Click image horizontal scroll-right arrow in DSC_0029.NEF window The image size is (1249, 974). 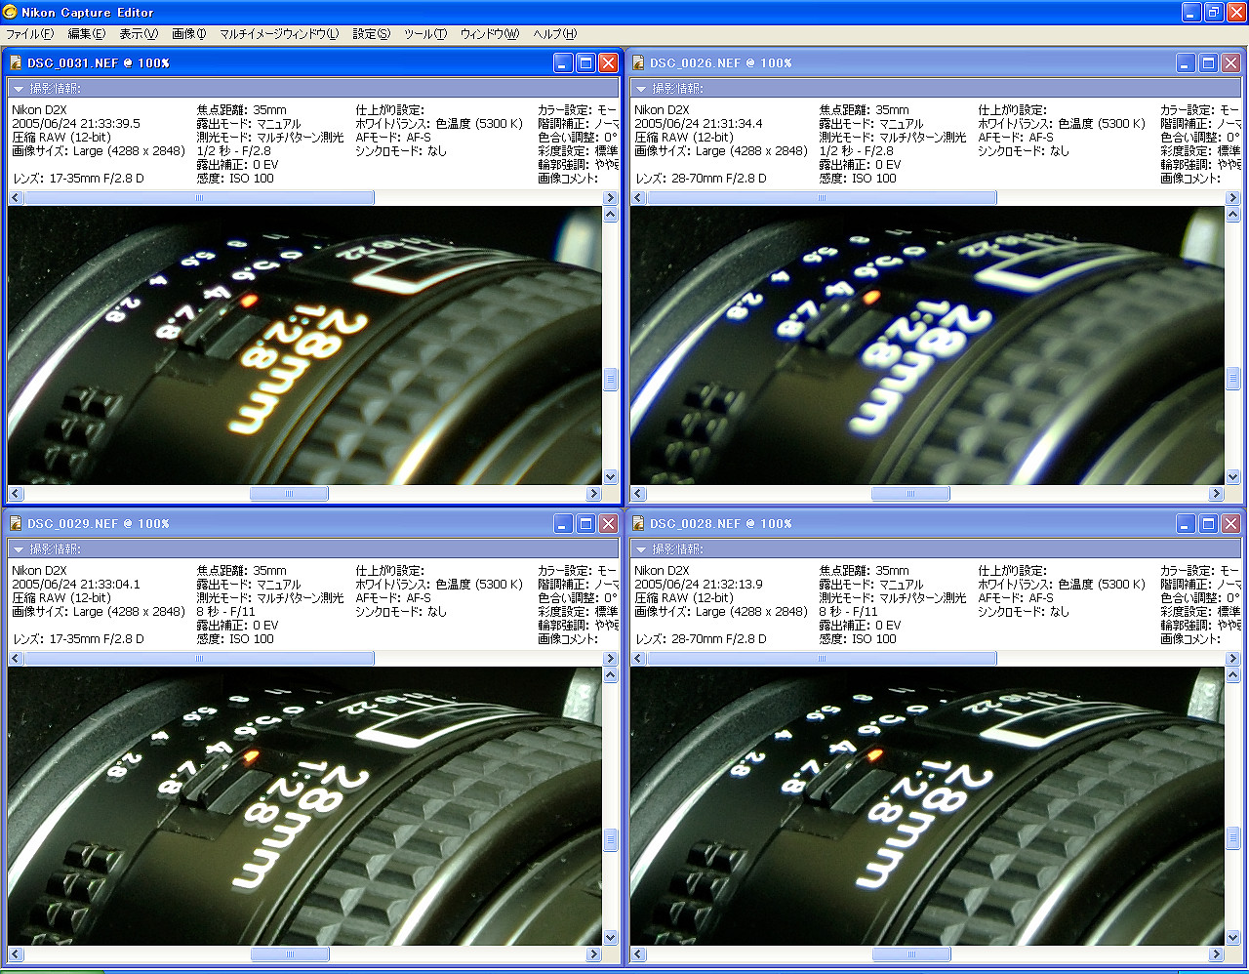593,954
